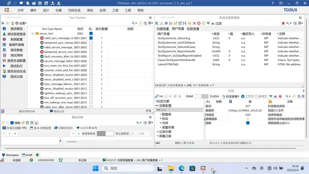The height and width of the screenshot is (174, 309).
Task: Click the download arrow icon in title bar
Action: point(53,3)
